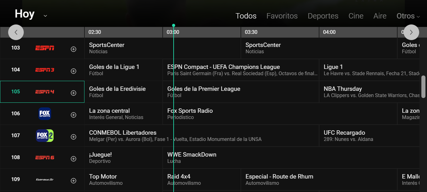Click the vertical scrollbar thumb
Screen dimensions: 427x192
click(x=424, y=86)
